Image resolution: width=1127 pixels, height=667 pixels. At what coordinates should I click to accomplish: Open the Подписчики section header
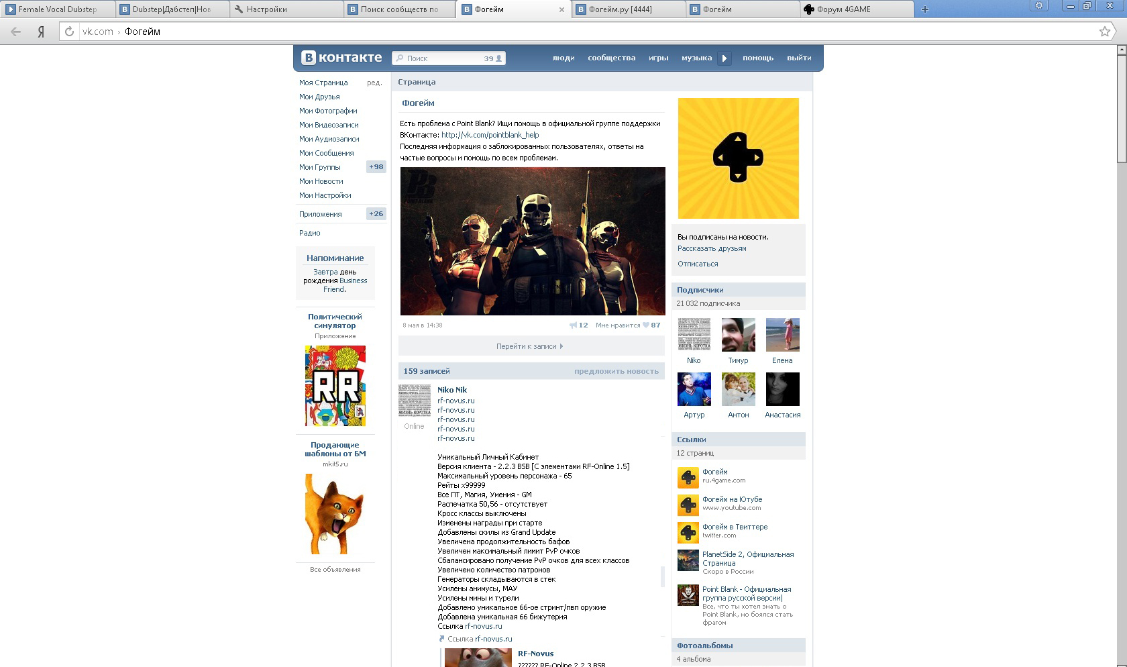click(739, 290)
